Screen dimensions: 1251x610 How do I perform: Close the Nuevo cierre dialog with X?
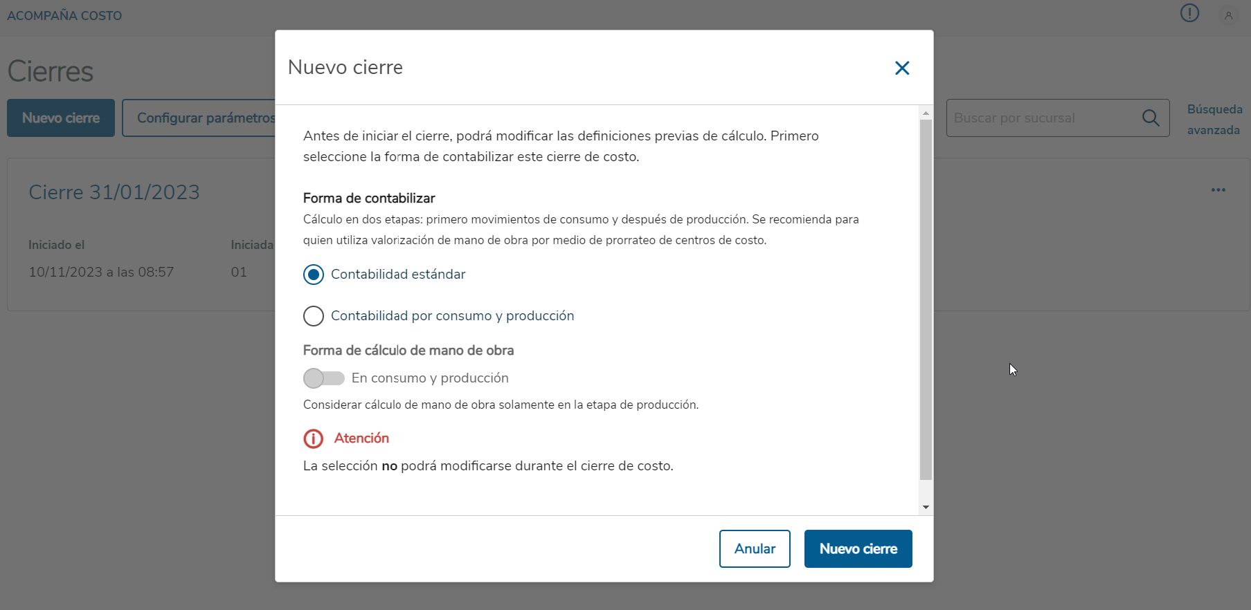(901, 68)
